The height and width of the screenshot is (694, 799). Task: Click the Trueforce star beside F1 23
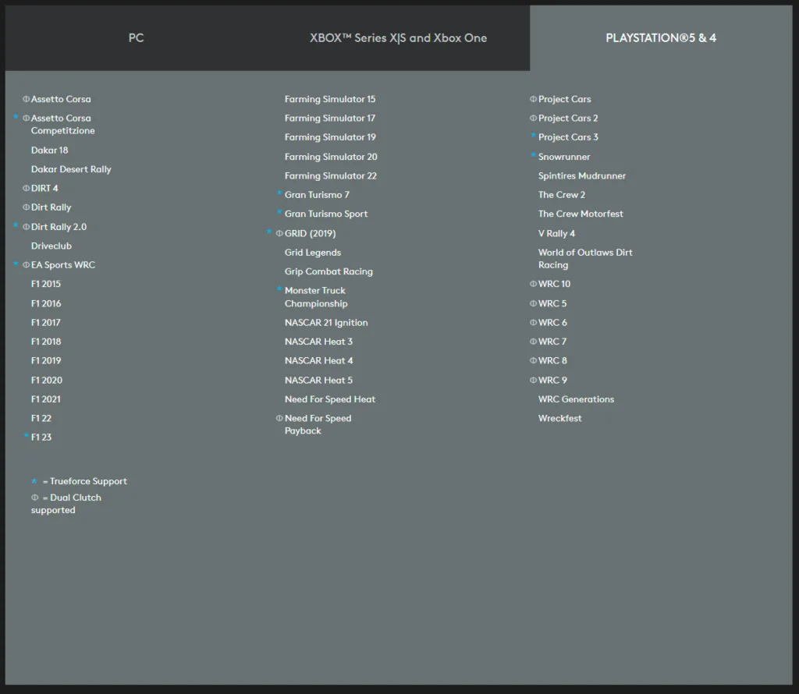coord(26,436)
